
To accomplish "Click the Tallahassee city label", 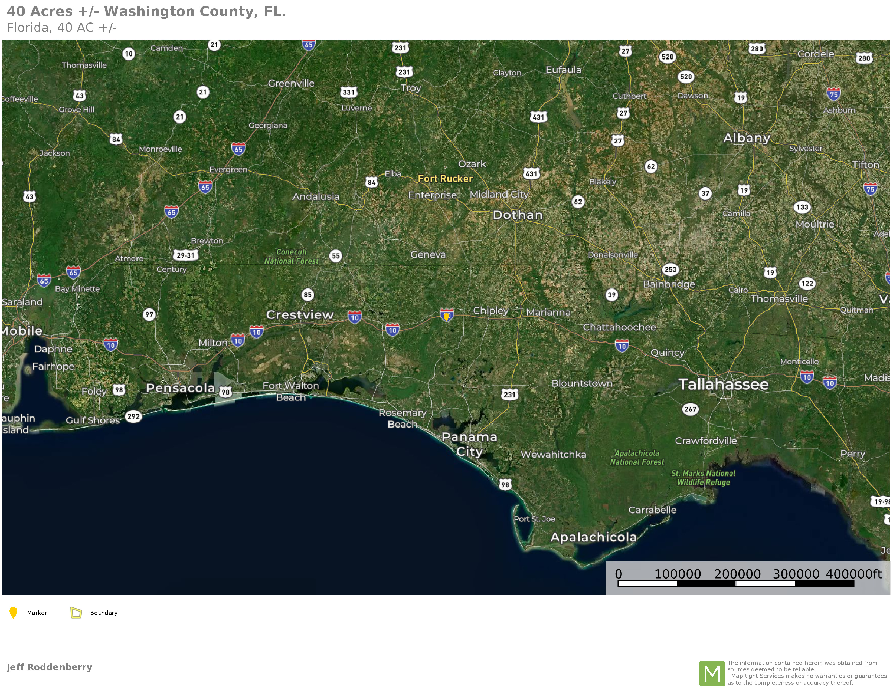I will pyautogui.click(x=723, y=384).
